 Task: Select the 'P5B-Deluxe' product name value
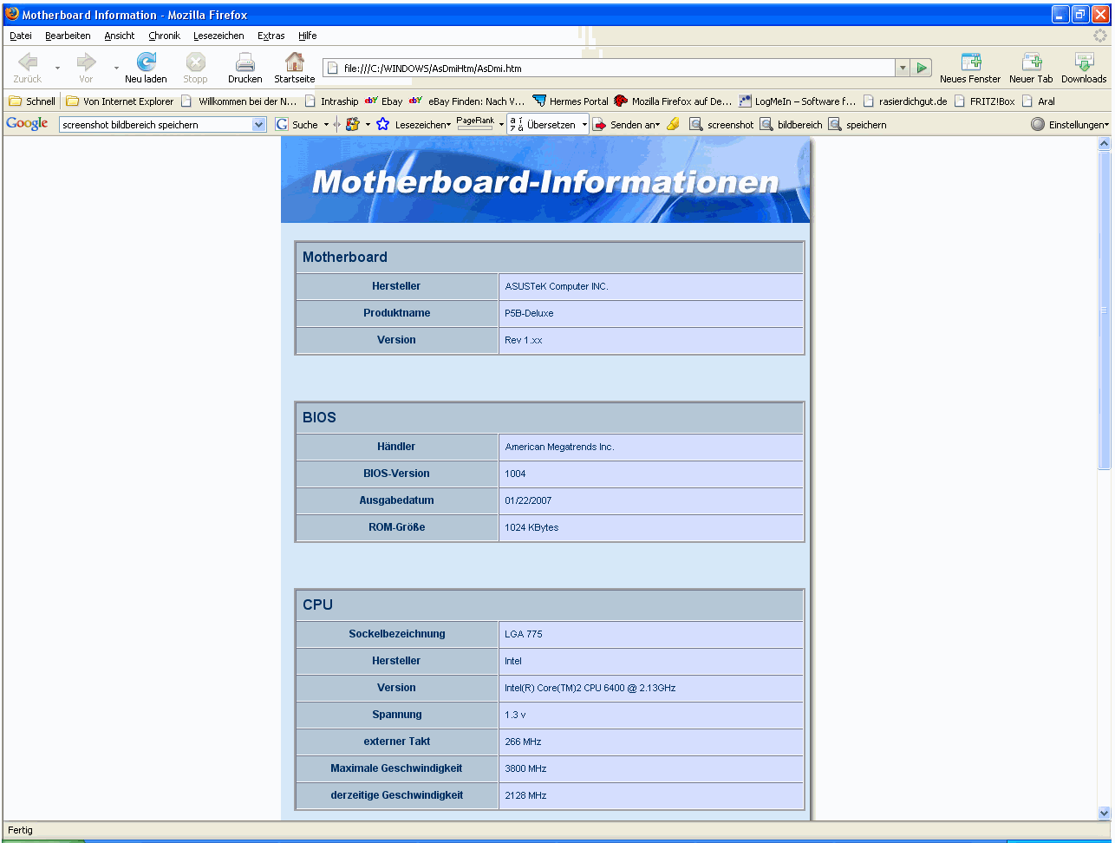click(529, 313)
